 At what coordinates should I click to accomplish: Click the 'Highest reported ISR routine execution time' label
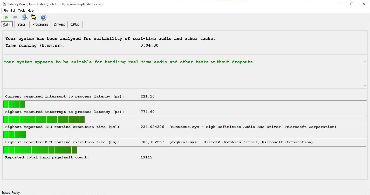click(x=62, y=127)
